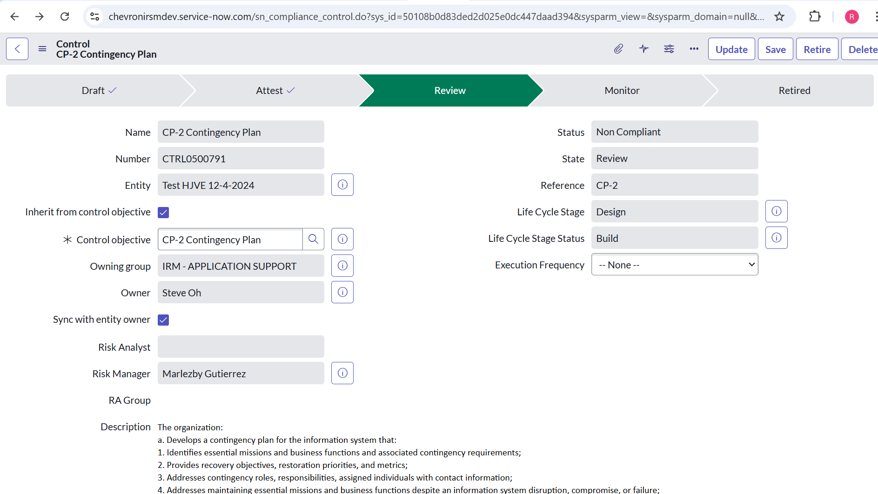The width and height of the screenshot is (878, 494).
Task: Show info for Risk Manager Marlezby Gutierrez
Action: [x=342, y=373]
